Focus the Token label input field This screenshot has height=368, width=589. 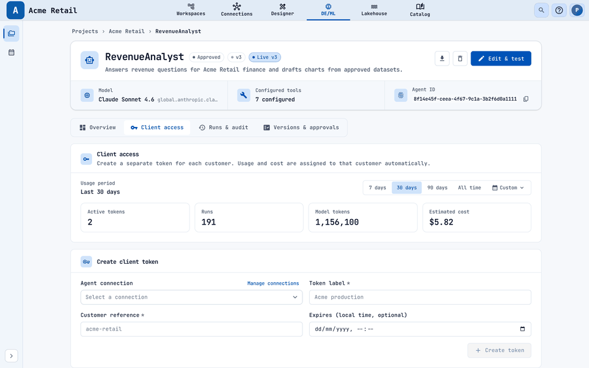pyautogui.click(x=420, y=297)
